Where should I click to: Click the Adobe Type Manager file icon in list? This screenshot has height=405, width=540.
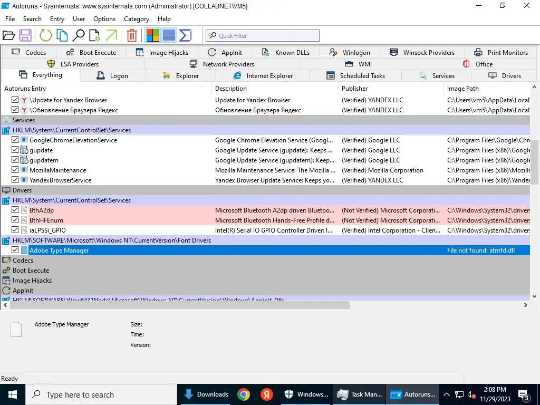[x=24, y=250]
